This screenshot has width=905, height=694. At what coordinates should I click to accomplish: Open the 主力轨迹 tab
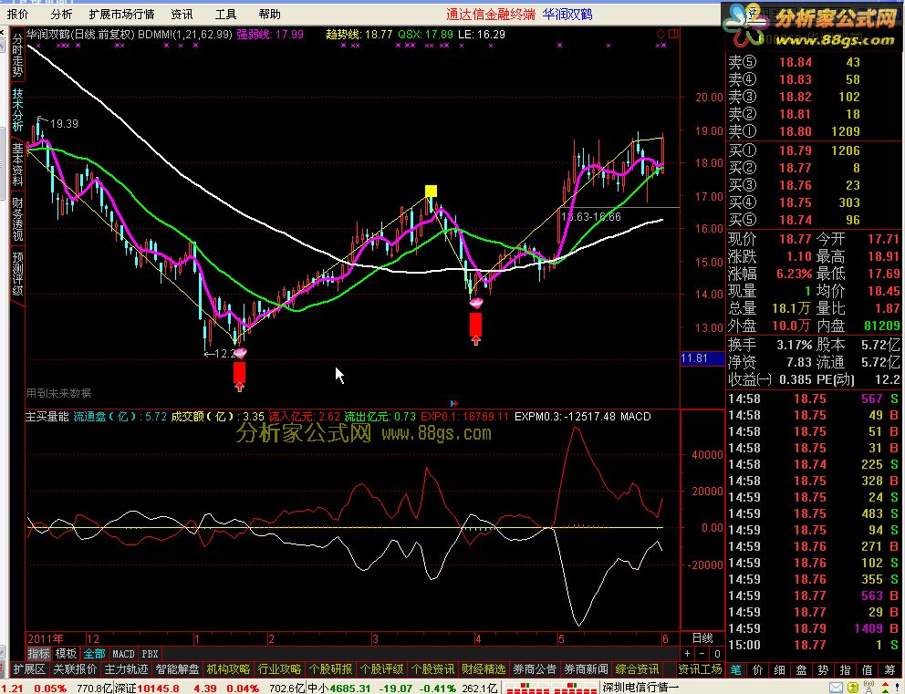(x=126, y=669)
